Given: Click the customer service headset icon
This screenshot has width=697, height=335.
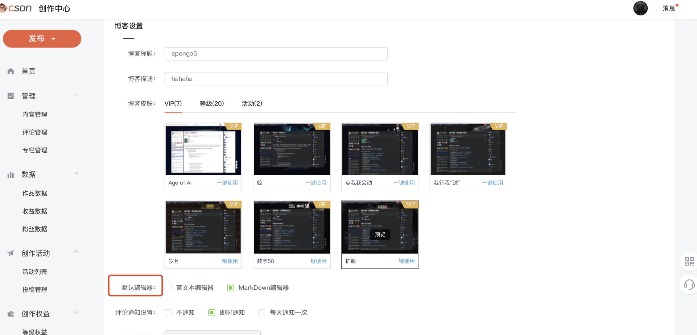Looking at the screenshot, I should coord(689,285).
